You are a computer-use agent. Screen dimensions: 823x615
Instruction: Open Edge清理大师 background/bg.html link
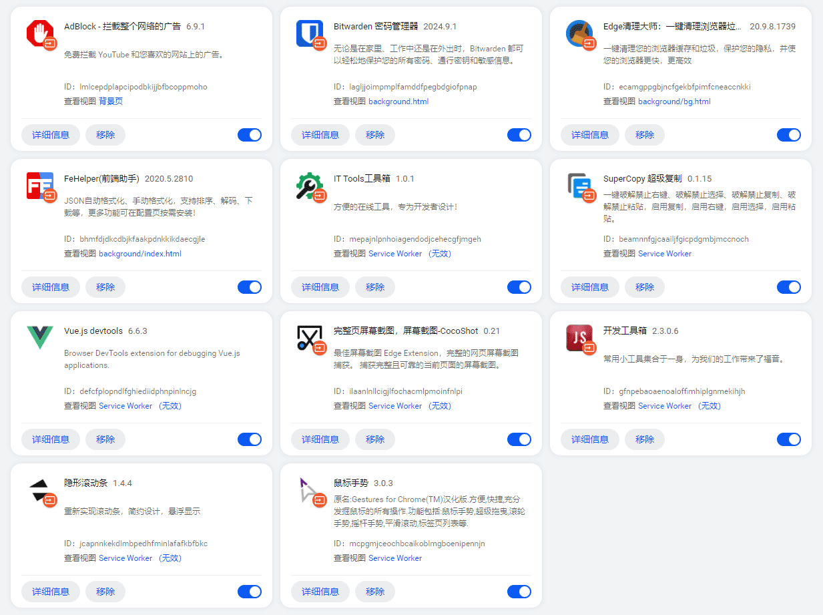(x=674, y=101)
